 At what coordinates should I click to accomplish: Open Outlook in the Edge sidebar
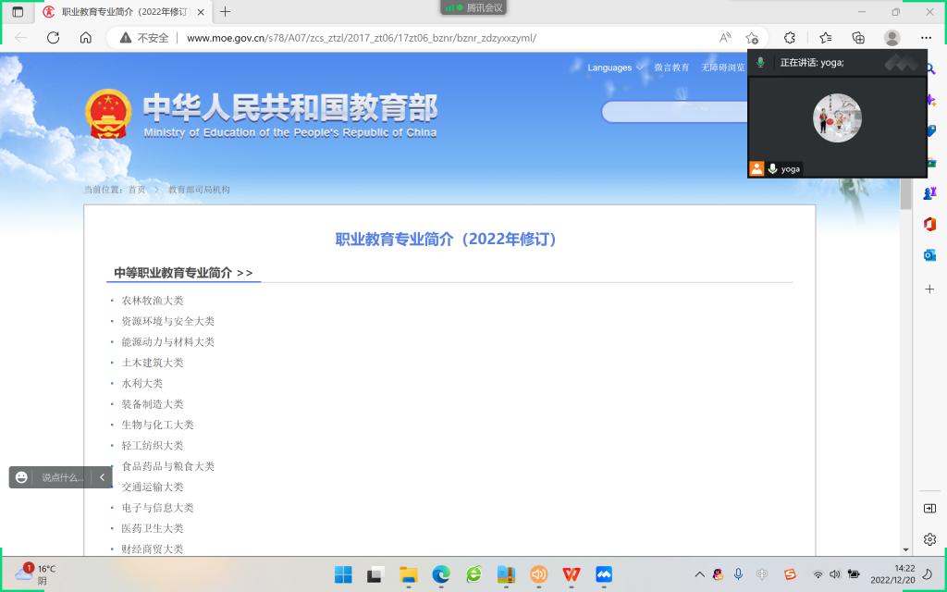pyautogui.click(x=929, y=255)
